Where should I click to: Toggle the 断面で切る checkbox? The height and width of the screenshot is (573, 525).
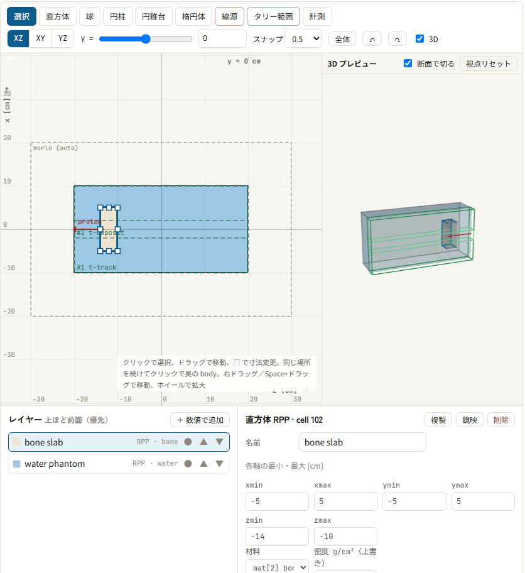[408, 63]
